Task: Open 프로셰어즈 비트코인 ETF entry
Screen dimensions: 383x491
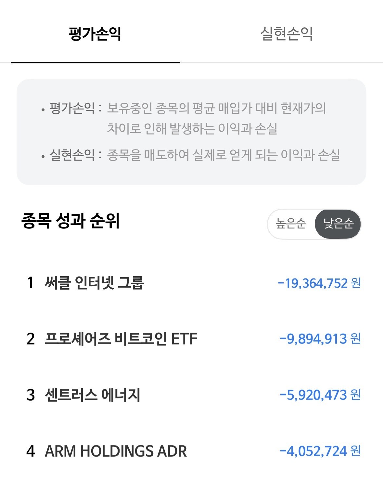Action: click(121, 339)
